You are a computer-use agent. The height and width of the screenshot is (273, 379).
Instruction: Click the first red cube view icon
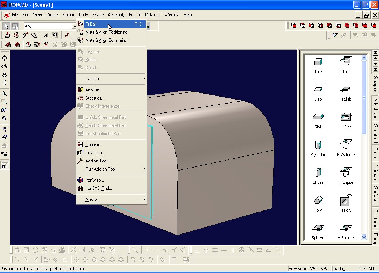click(x=294, y=26)
